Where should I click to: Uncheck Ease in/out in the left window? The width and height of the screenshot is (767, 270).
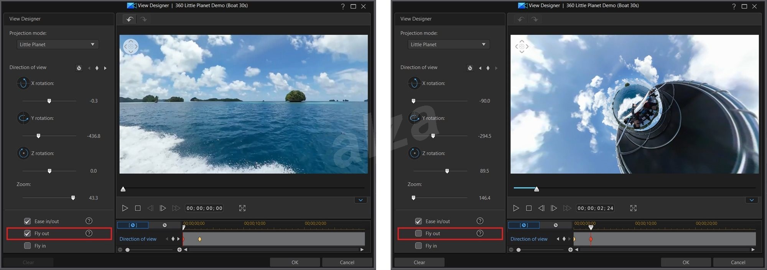point(27,221)
